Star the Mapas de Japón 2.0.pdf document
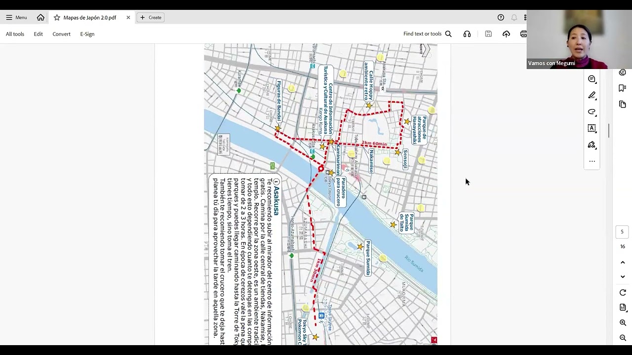The image size is (632, 355). (x=57, y=17)
